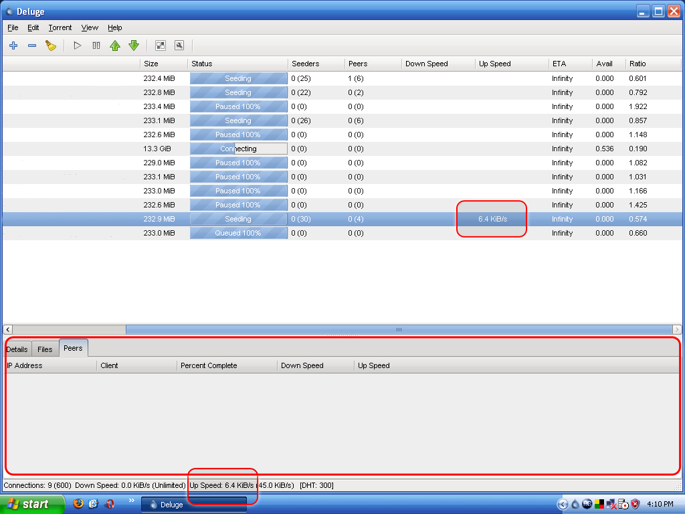
Task: Click the horizontal scrollbar thumb
Action: coord(399,329)
